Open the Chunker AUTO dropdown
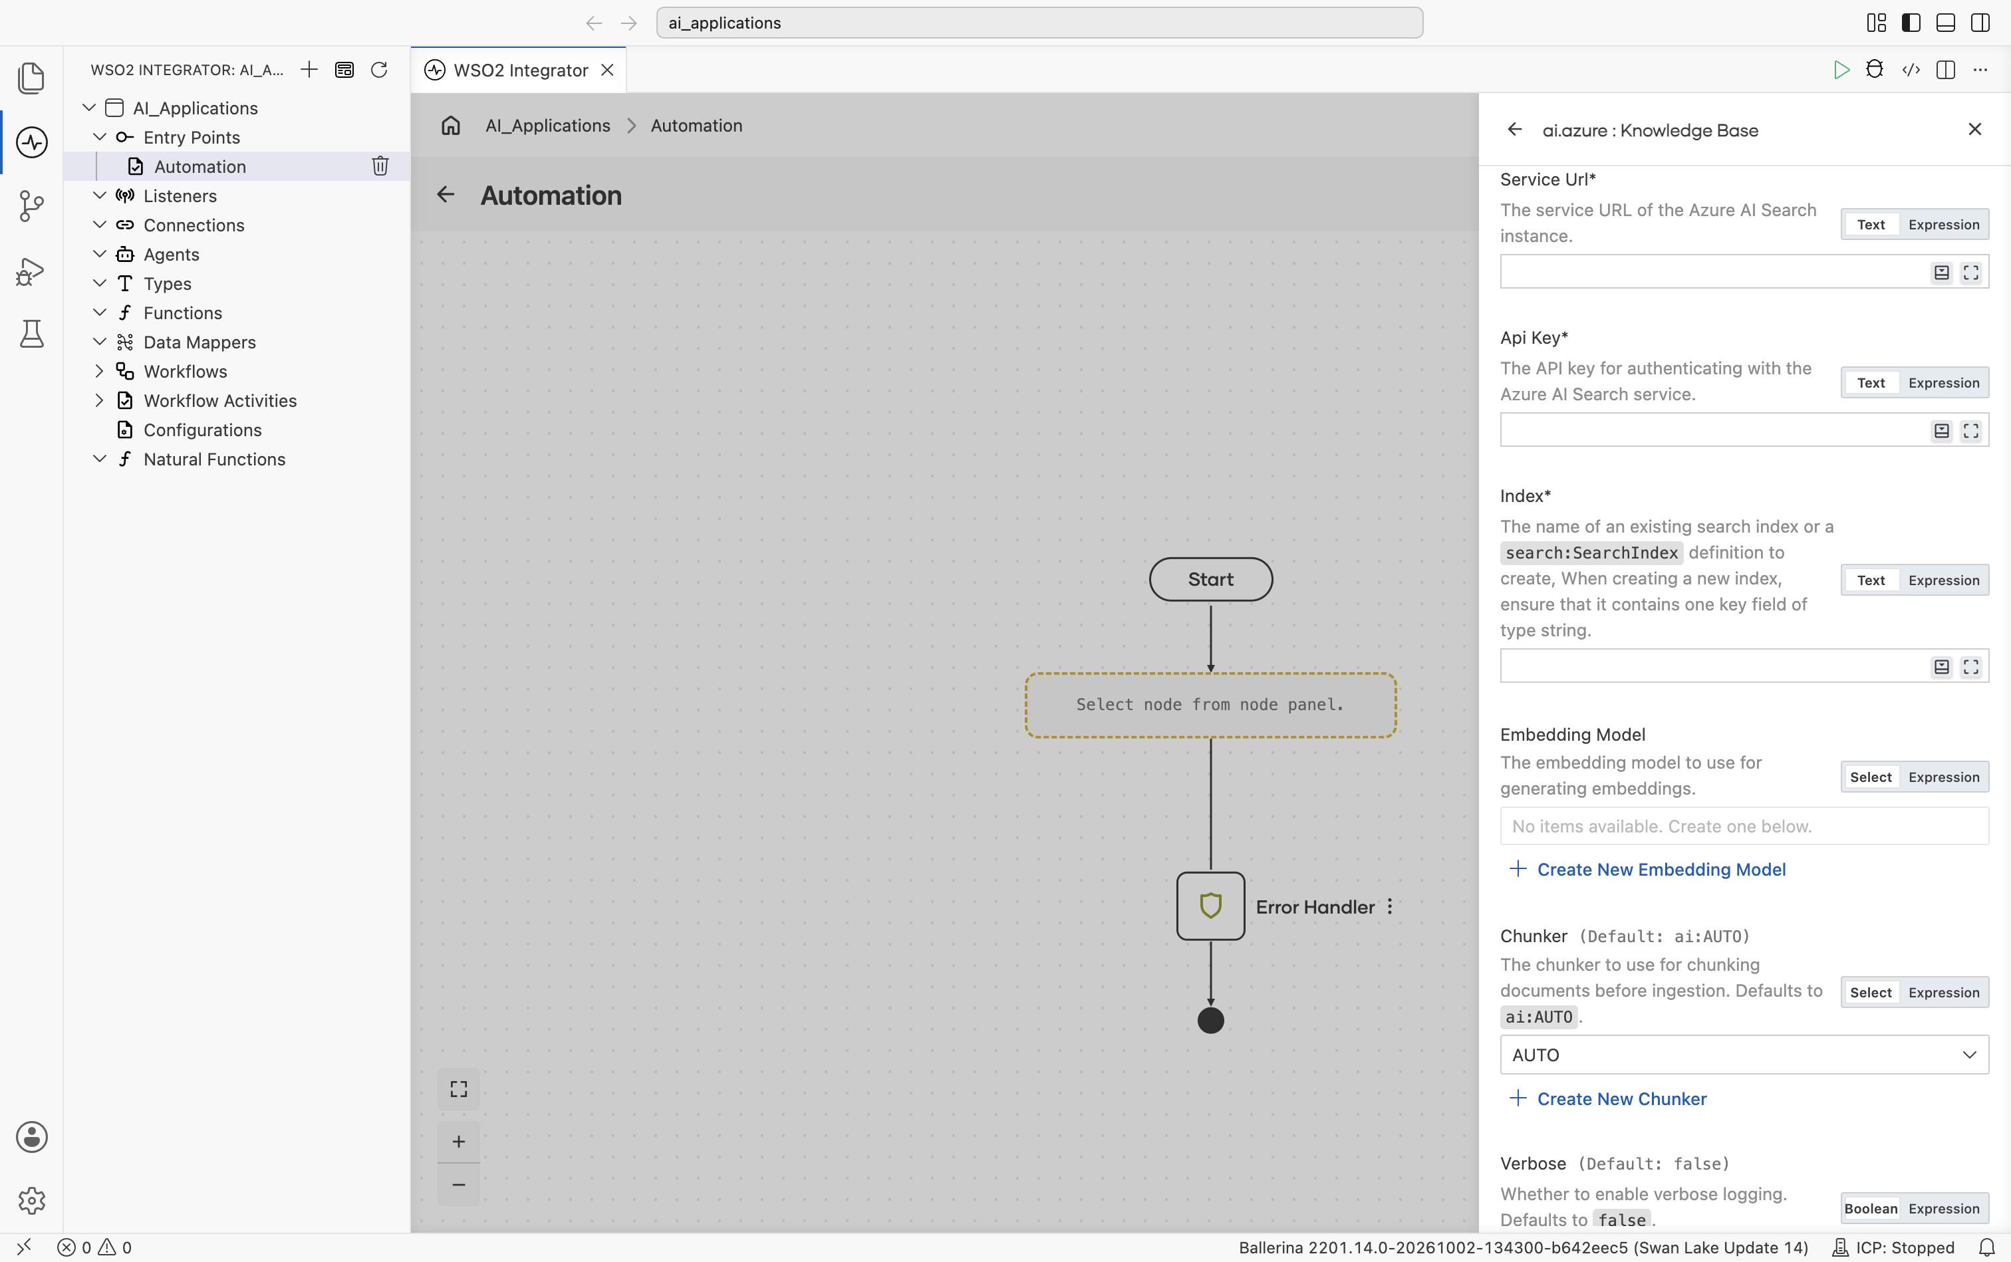 (1744, 1055)
